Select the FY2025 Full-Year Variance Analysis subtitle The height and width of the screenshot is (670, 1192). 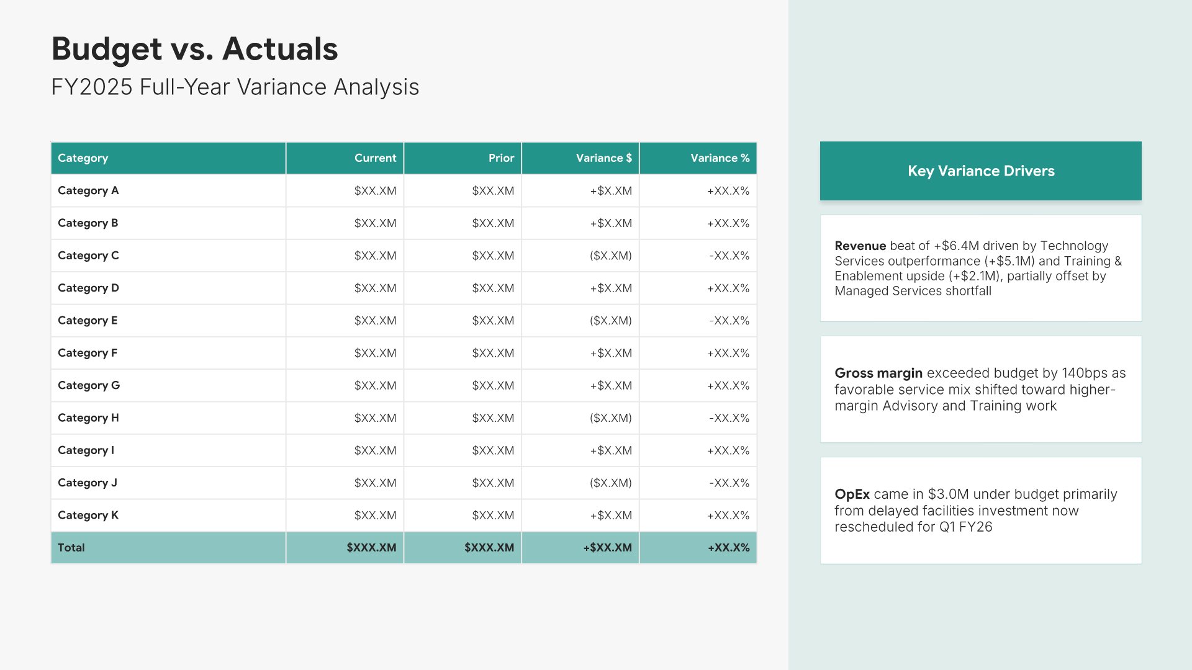[235, 87]
